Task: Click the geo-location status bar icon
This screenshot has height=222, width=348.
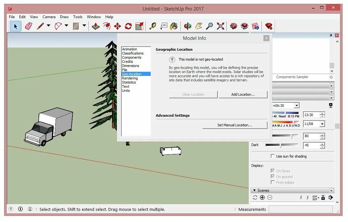Action: (x=11, y=209)
